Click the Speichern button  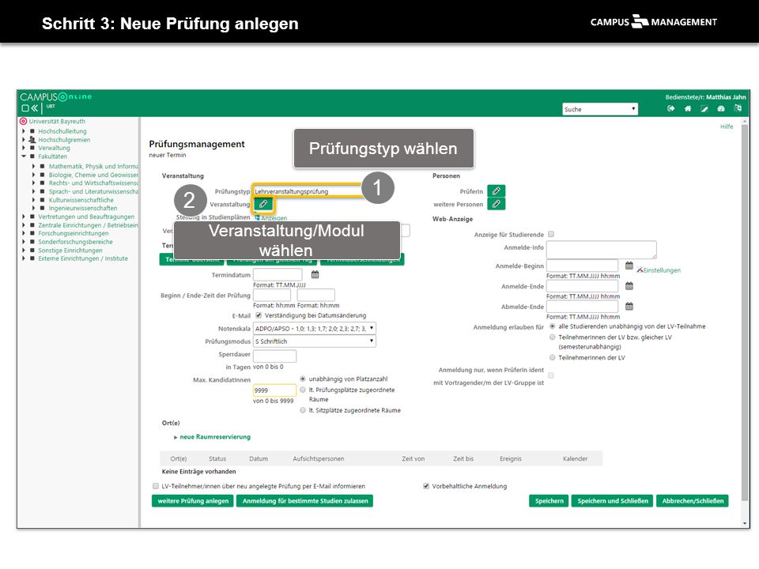pyautogui.click(x=549, y=501)
